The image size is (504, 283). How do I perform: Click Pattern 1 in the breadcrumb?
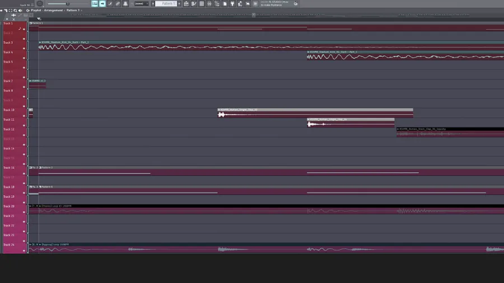[73, 10]
